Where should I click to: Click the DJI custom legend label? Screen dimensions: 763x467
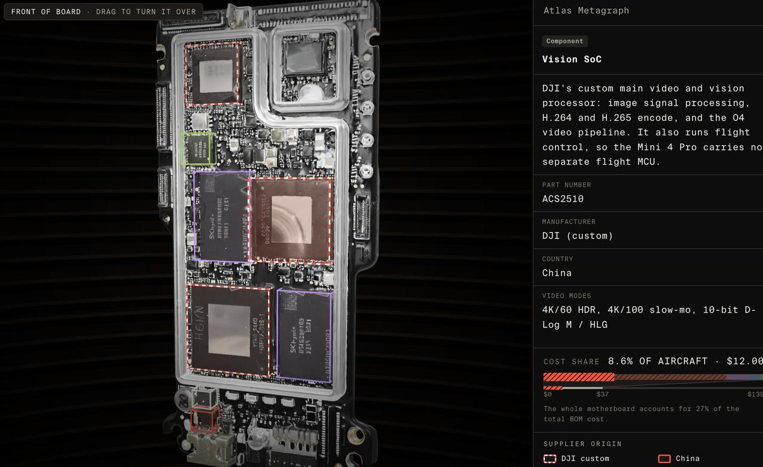(585, 459)
